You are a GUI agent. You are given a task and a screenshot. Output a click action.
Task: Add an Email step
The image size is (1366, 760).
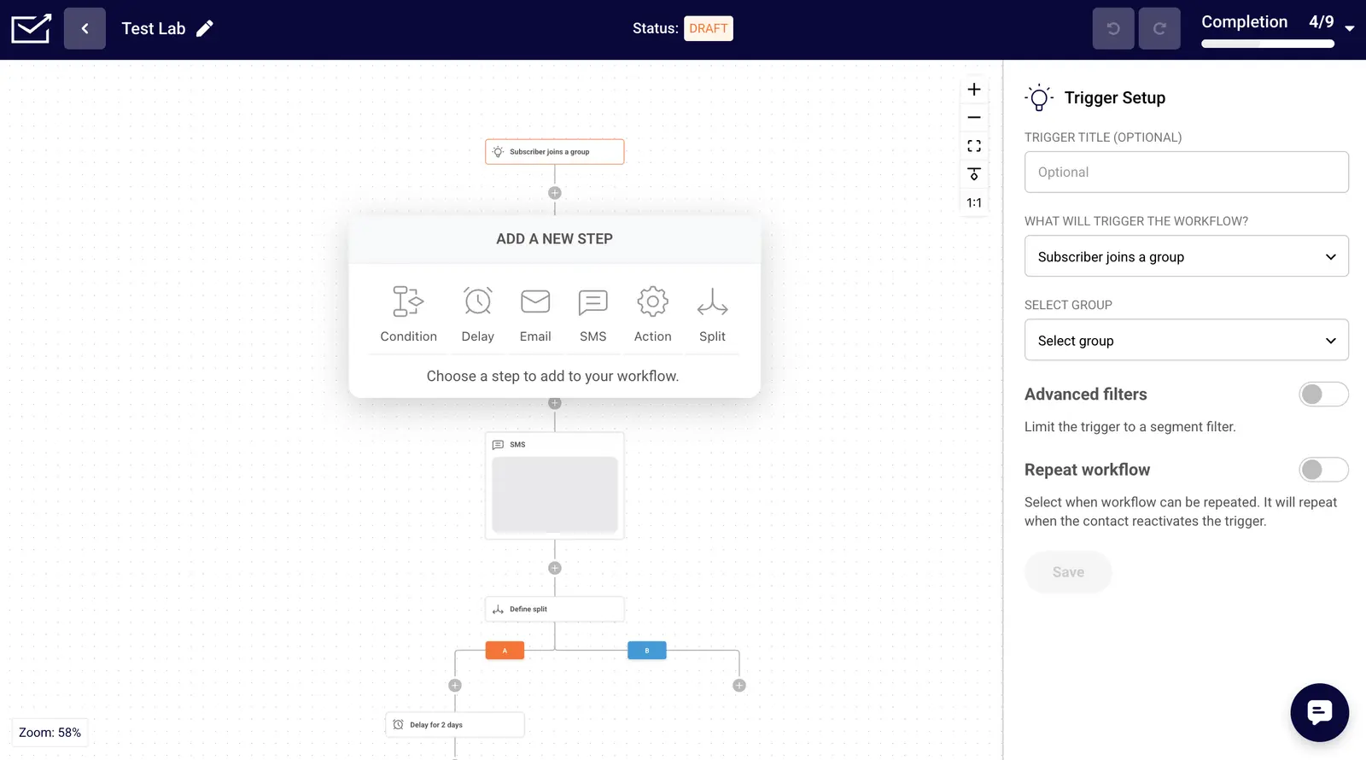click(535, 314)
